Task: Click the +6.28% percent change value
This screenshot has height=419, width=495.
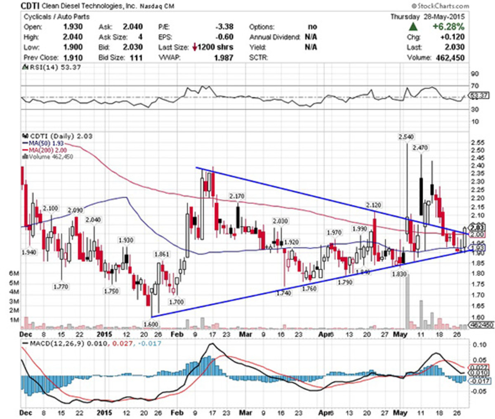Action: click(448, 27)
